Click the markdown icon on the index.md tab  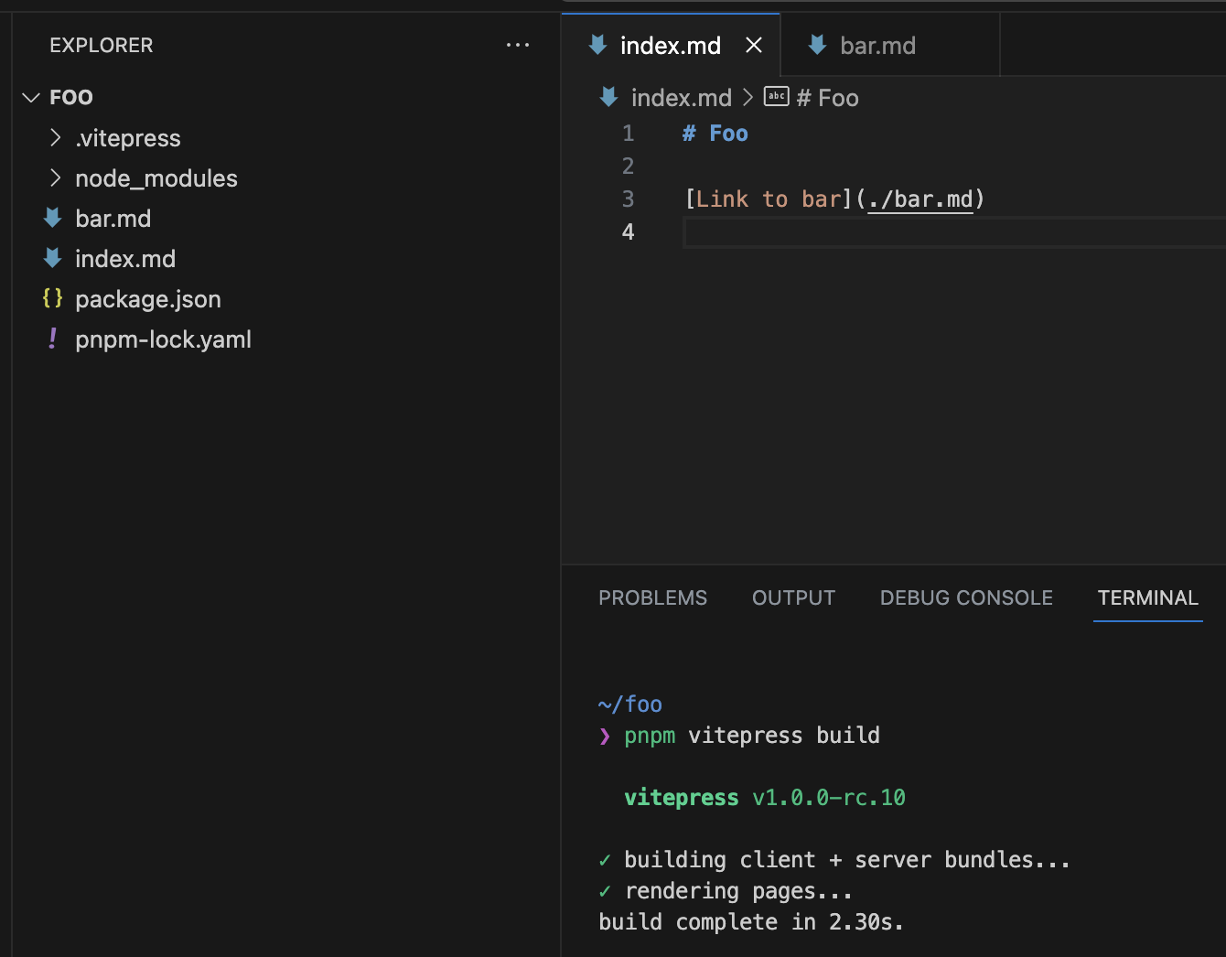[597, 45]
